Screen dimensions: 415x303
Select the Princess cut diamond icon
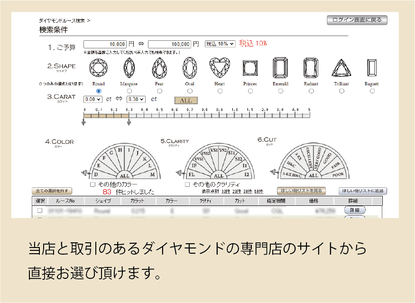click(x=250, y=69)
